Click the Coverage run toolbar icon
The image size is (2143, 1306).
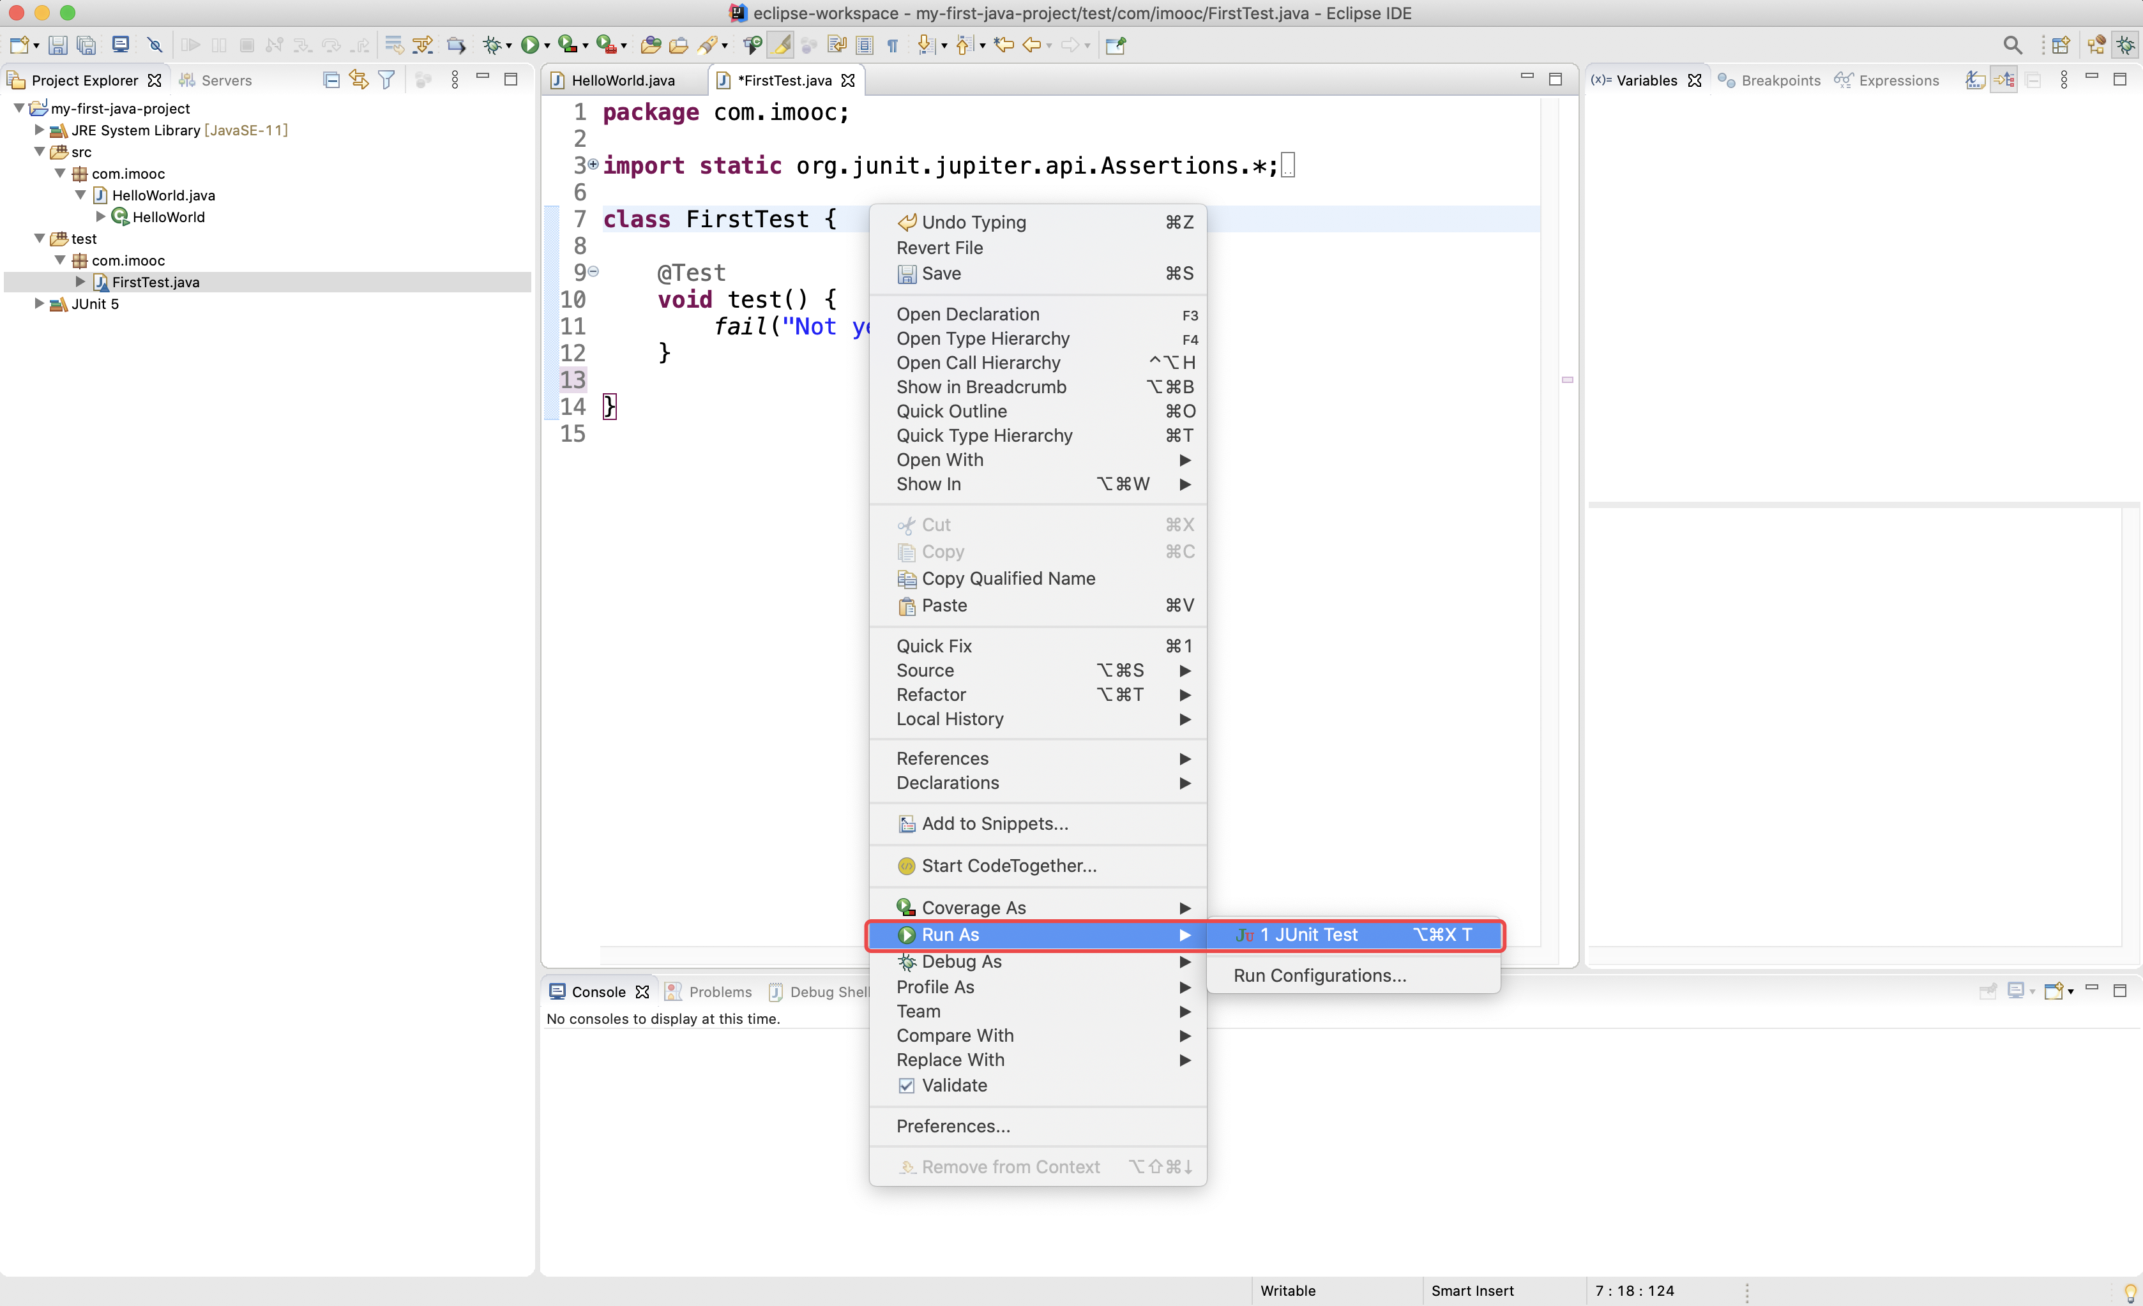(x=568, y=45)
